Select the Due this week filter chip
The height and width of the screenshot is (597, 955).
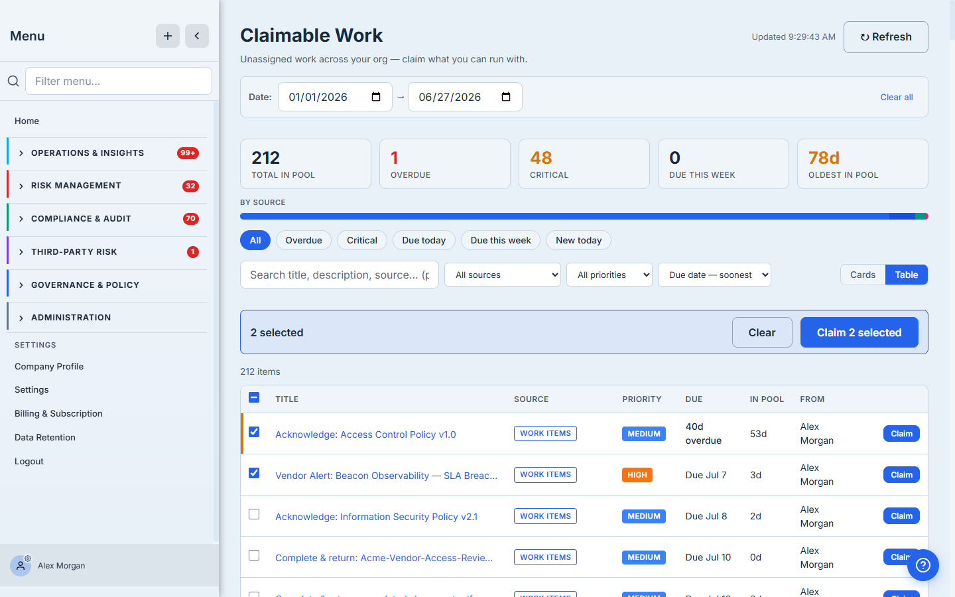pyautogui.click(x=501, y=240)
